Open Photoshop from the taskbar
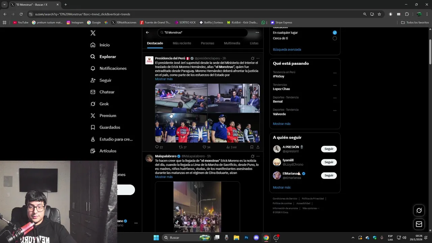 tap(246, 238)
